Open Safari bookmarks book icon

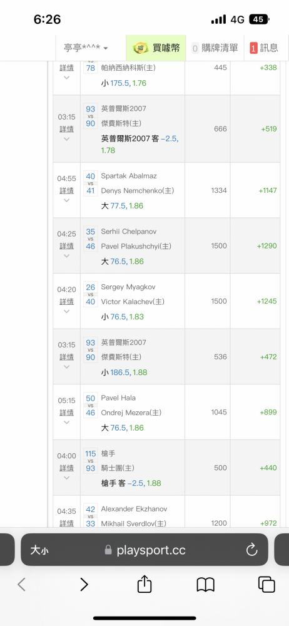tap(206, 585)
